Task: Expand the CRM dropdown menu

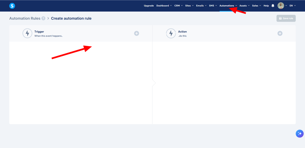Action: coord(178,6)
